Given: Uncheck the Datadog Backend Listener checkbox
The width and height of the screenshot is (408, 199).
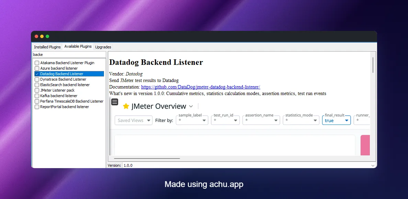Looking at the screenshot, I should (x=37, y=74).
